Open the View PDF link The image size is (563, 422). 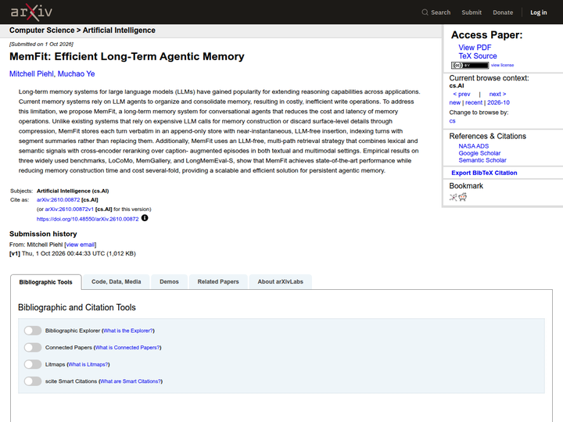click(x=475, y=48)
